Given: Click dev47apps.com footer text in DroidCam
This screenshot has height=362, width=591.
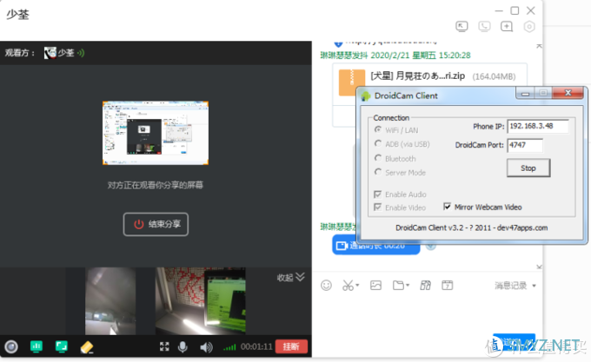Looking at the screenshot, I should click(x=522, y=227).
